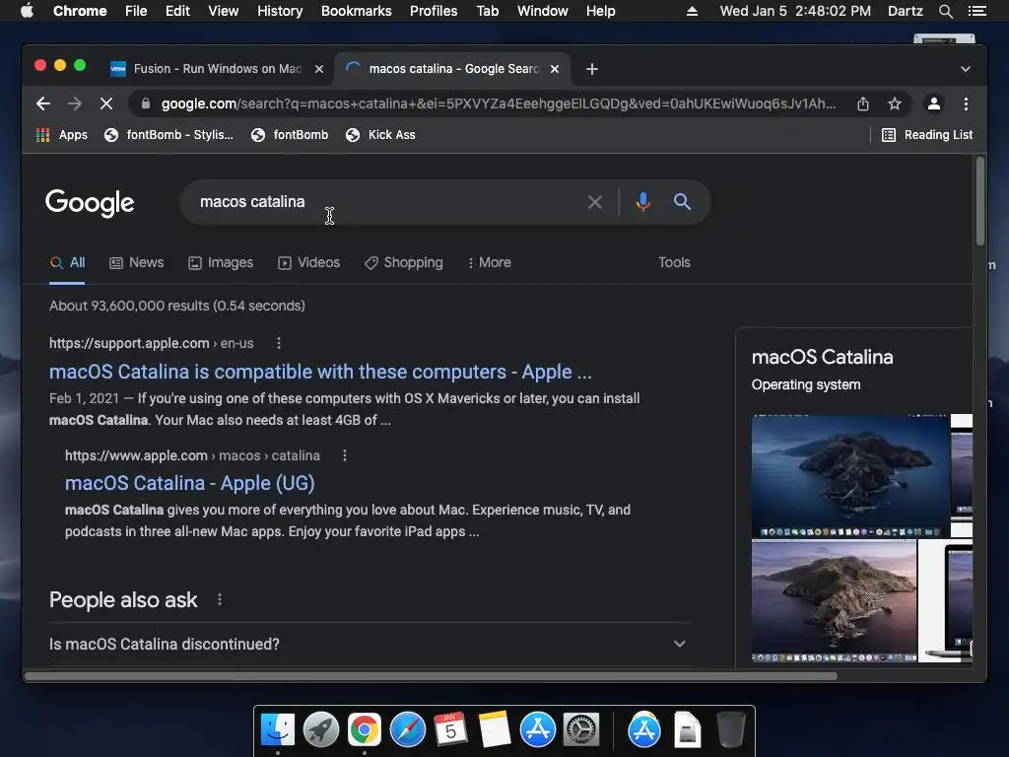Click the forward navigation arrow
Image resolution: width=1009 pixels, height=757 pixels.
click(x=75, y=103)
